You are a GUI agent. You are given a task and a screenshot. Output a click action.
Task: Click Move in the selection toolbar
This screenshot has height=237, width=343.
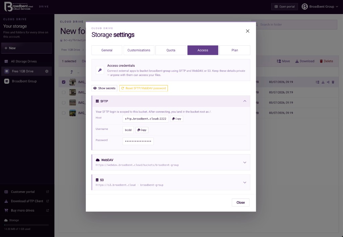point(283,61)
